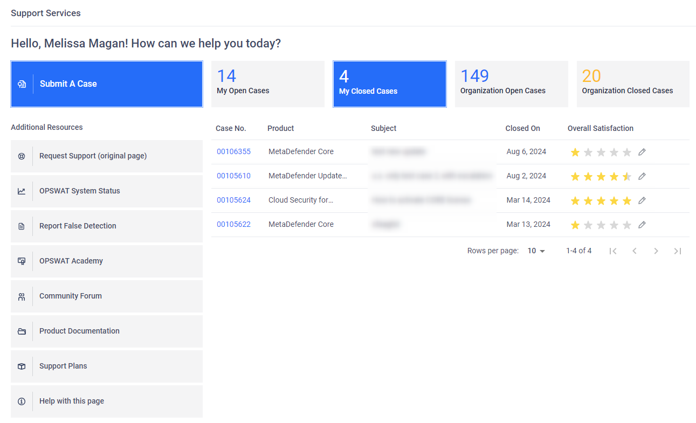
Task: Edit satisfaction rating for case 00105624
Action: (x=642, y=200)
